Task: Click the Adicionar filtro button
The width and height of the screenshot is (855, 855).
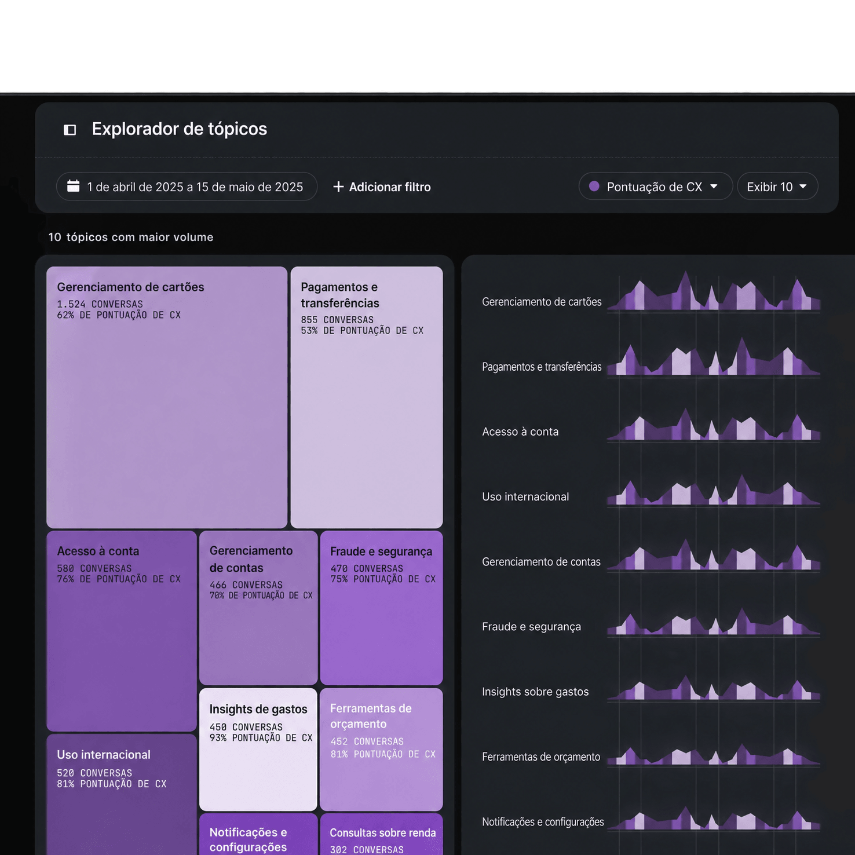Action: [x=382, y=187]
